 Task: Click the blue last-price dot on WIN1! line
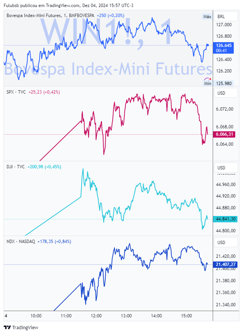click(208, 45)
